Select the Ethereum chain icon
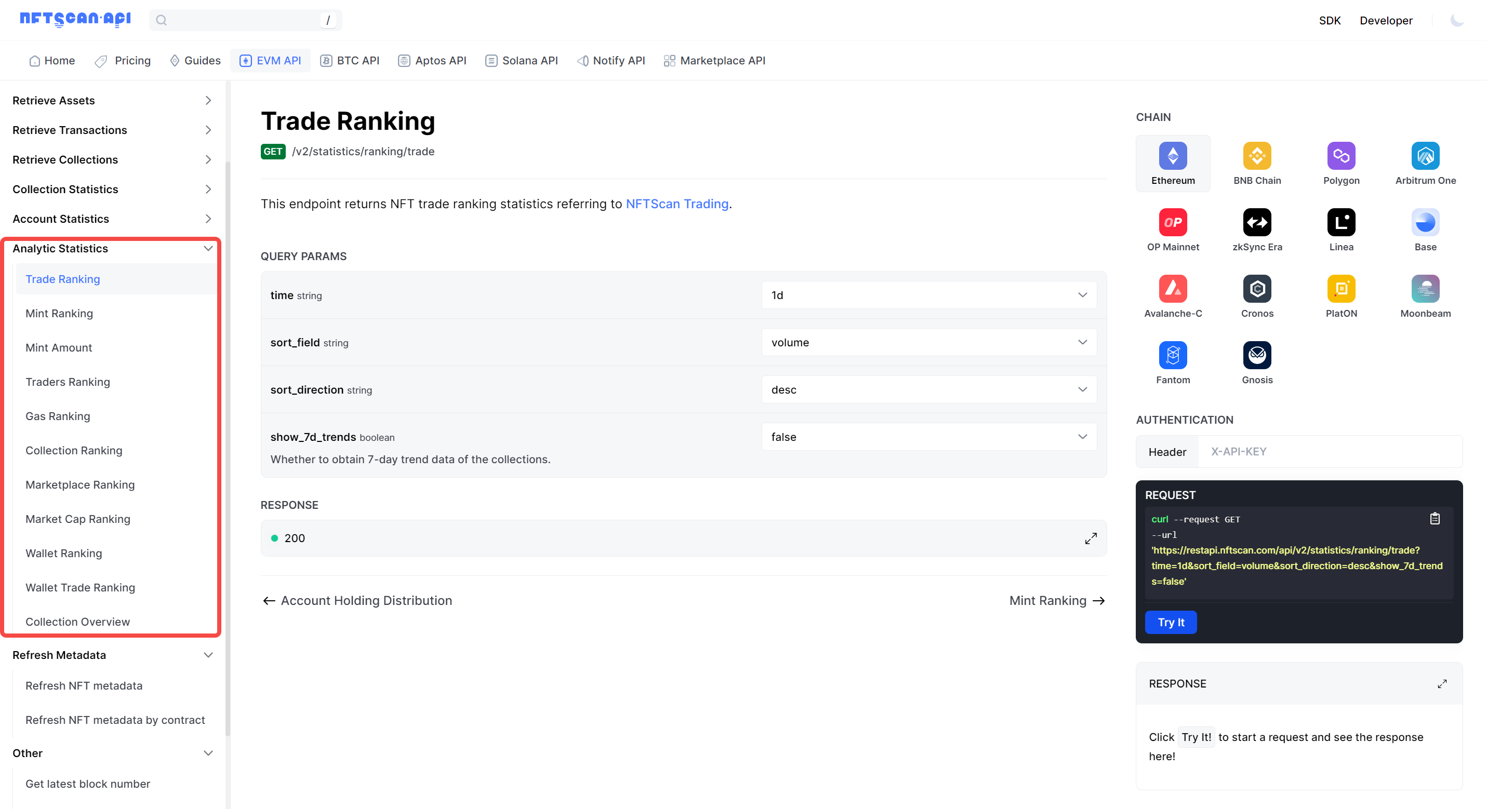The image size is (1487, 809). (1172, 156)
